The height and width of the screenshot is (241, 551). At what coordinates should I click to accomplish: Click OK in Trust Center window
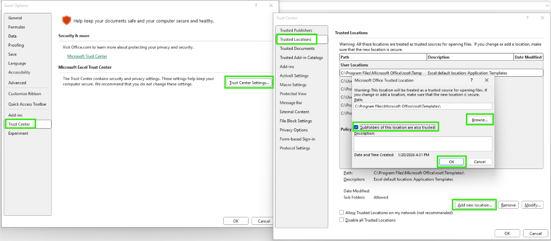tap(507, 233)
